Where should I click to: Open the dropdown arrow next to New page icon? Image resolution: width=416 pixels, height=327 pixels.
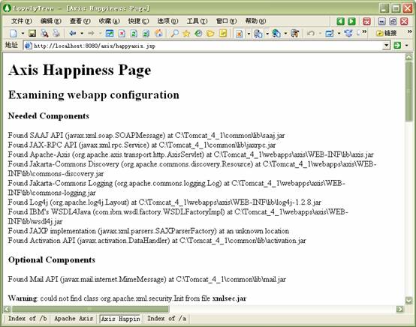[x=23, y=34]
